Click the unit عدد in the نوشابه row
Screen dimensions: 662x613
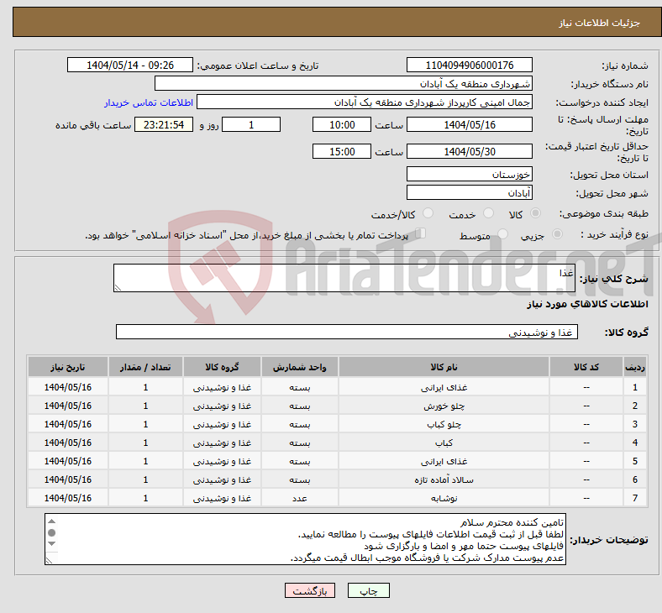pos(299,498)
